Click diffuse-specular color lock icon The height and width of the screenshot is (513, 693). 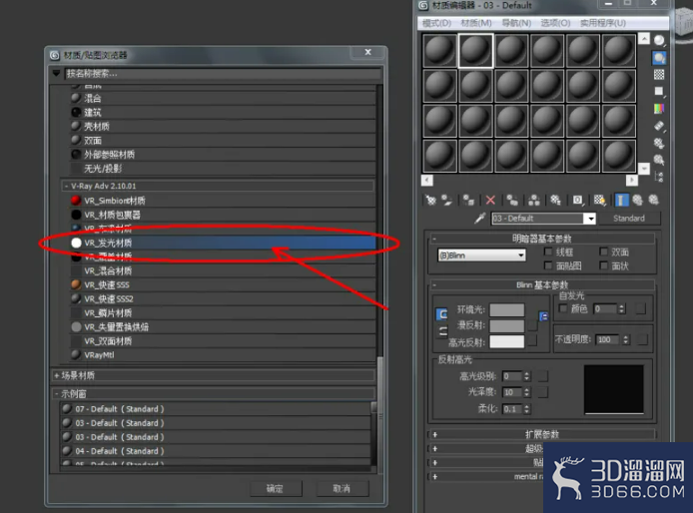(442, 331)
